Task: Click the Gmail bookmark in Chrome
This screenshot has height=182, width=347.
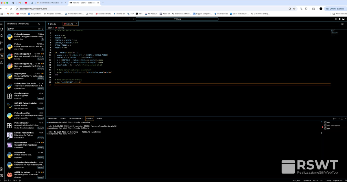Action: [x=10, y=14]
